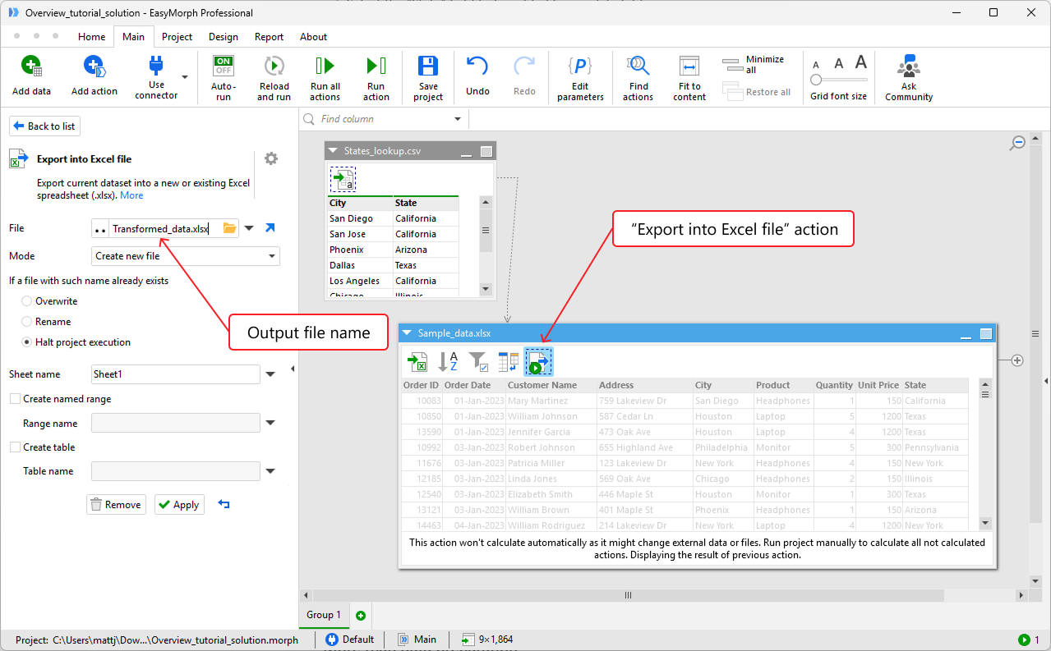Open the Sheet name dropdown arrow
Screen dimensions: 1051x651
pos(270,374)
